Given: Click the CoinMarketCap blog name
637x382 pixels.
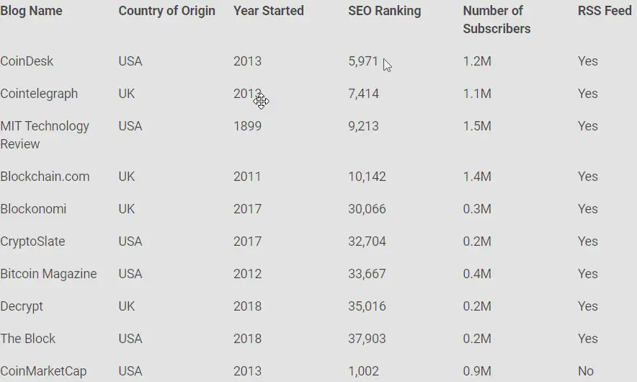Looking at the screenshot, I should coord(43,371).
